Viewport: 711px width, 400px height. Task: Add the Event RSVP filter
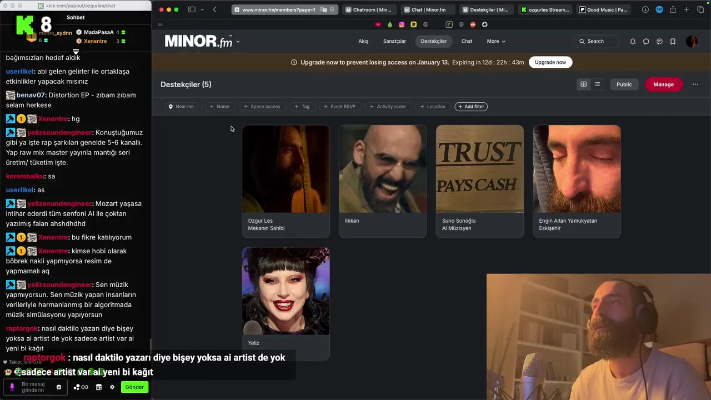coord(339,107)
